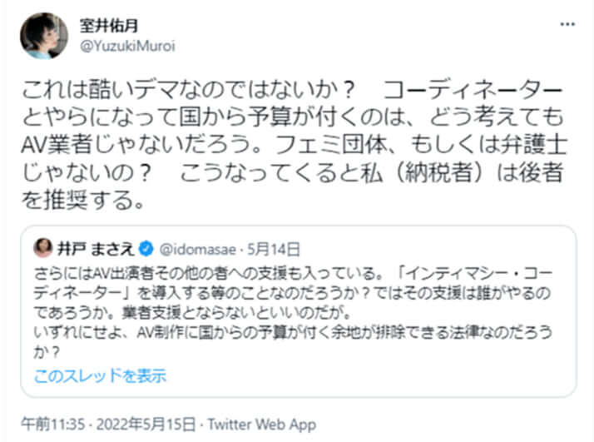Click the tweet line starting AV業者じゃない
This screenshot has width=594, height=442.
pyautogui.click(x=291, y=146)
